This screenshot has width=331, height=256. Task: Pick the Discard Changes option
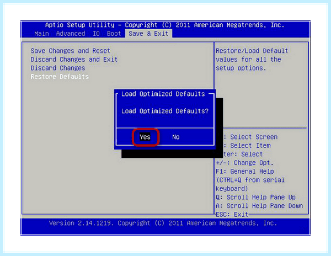pos(58,68)
